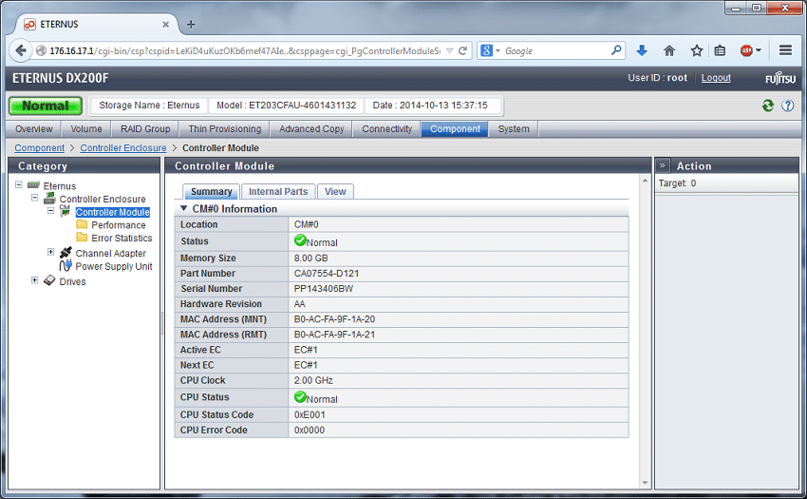Click serial number value PP143406BW
The width and height of the screenshot is (807, 499).
(x=324, y=289)
